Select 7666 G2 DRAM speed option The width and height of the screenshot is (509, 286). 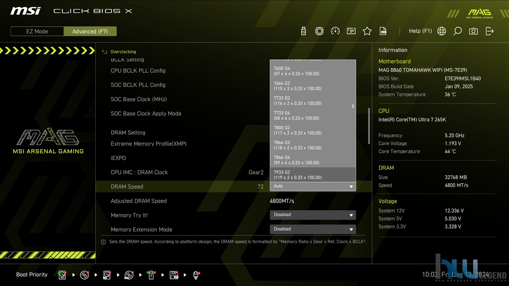click(x=313, y=86)
